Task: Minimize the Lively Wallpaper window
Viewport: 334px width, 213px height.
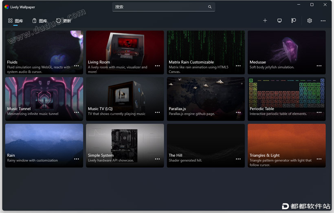Action: click(299, 4)
